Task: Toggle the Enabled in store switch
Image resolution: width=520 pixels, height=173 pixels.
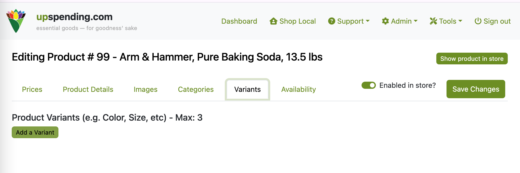Action: click(x=368, y=85)
